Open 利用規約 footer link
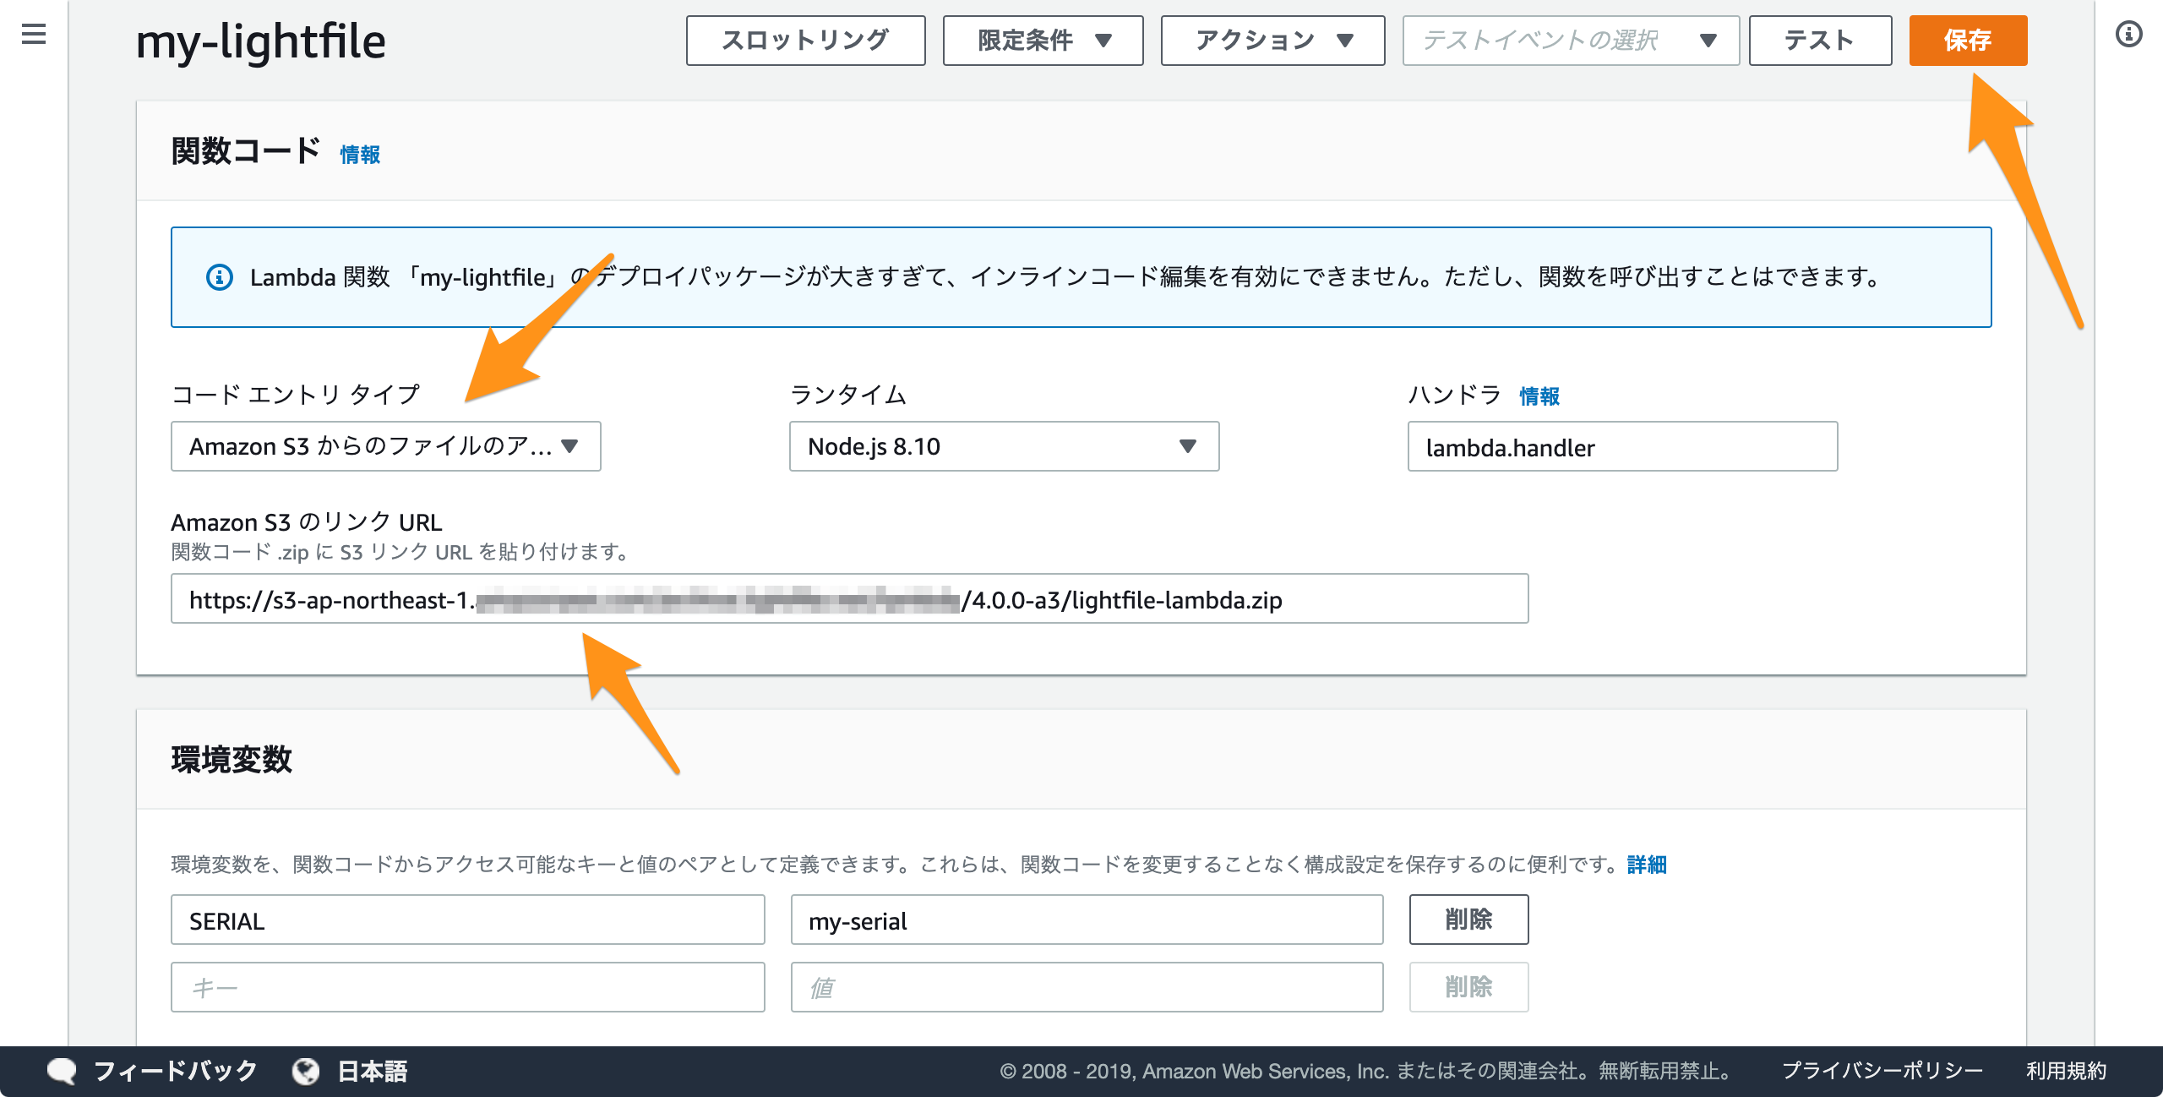The image size is (2163, 1097). (x=2066, y=1071)
